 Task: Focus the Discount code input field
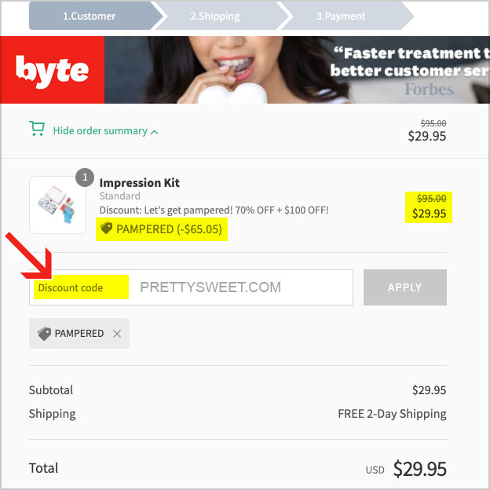tap(191, 287)
